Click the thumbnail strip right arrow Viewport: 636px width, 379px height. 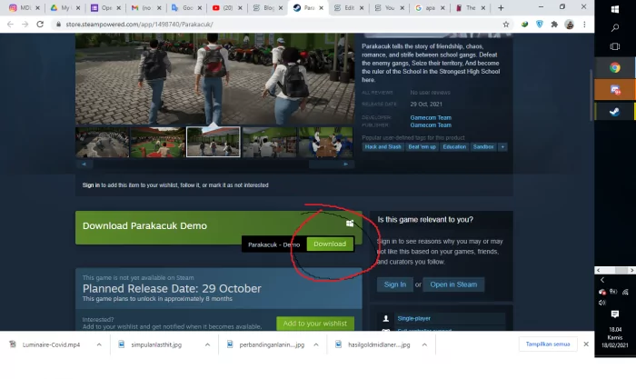click(x=345, y=165)
